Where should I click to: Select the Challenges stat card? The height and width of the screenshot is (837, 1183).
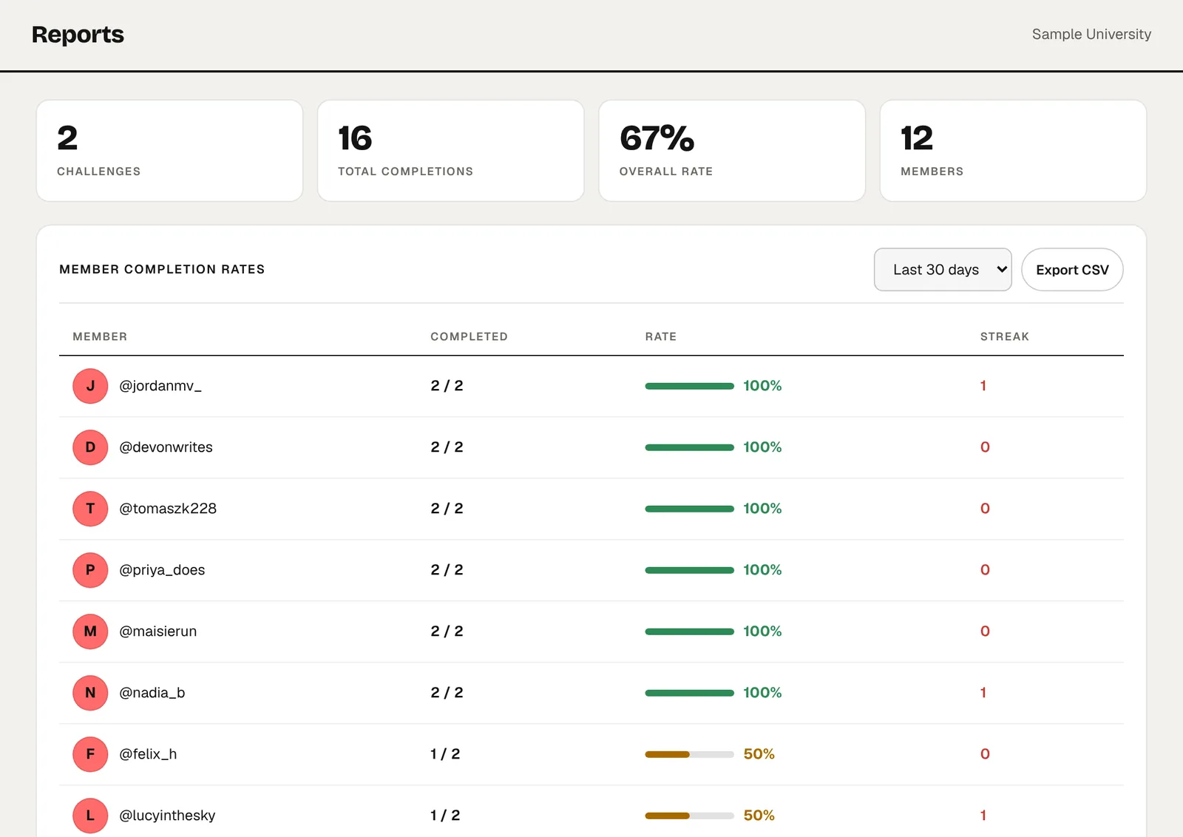[169, 151]
